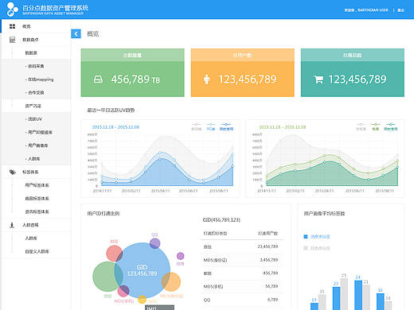Image resolution: width=414 pixels, height=310 pixels.
Task: Click the GID(456,789,123) table heading
Action: (x=221, y=220)
